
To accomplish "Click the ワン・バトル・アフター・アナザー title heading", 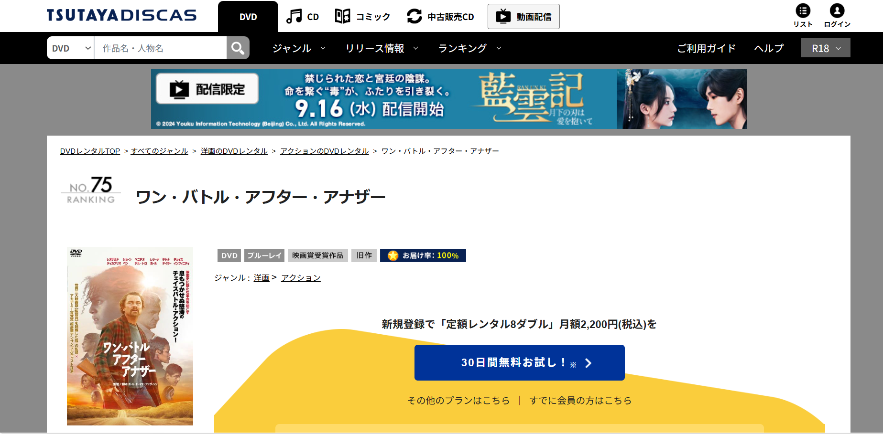I will [x=261, y=197].
